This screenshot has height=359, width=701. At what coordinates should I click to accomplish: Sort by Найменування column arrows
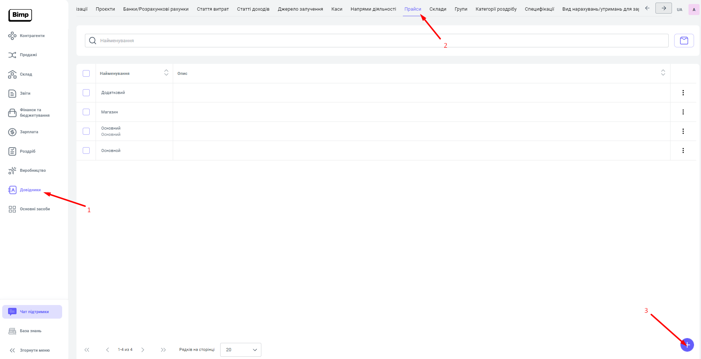tap(166, 73)
